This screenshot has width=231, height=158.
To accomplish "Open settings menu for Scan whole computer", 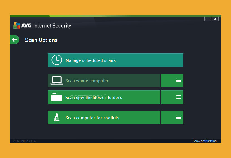I will click(178, 81).
